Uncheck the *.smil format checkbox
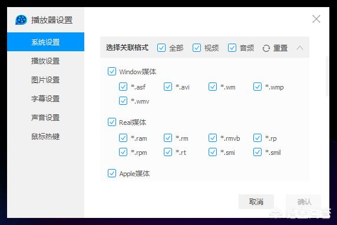Image resolution: width=337 pixels, height=225 pixels. pyautogui.click(x=257, y=152)
